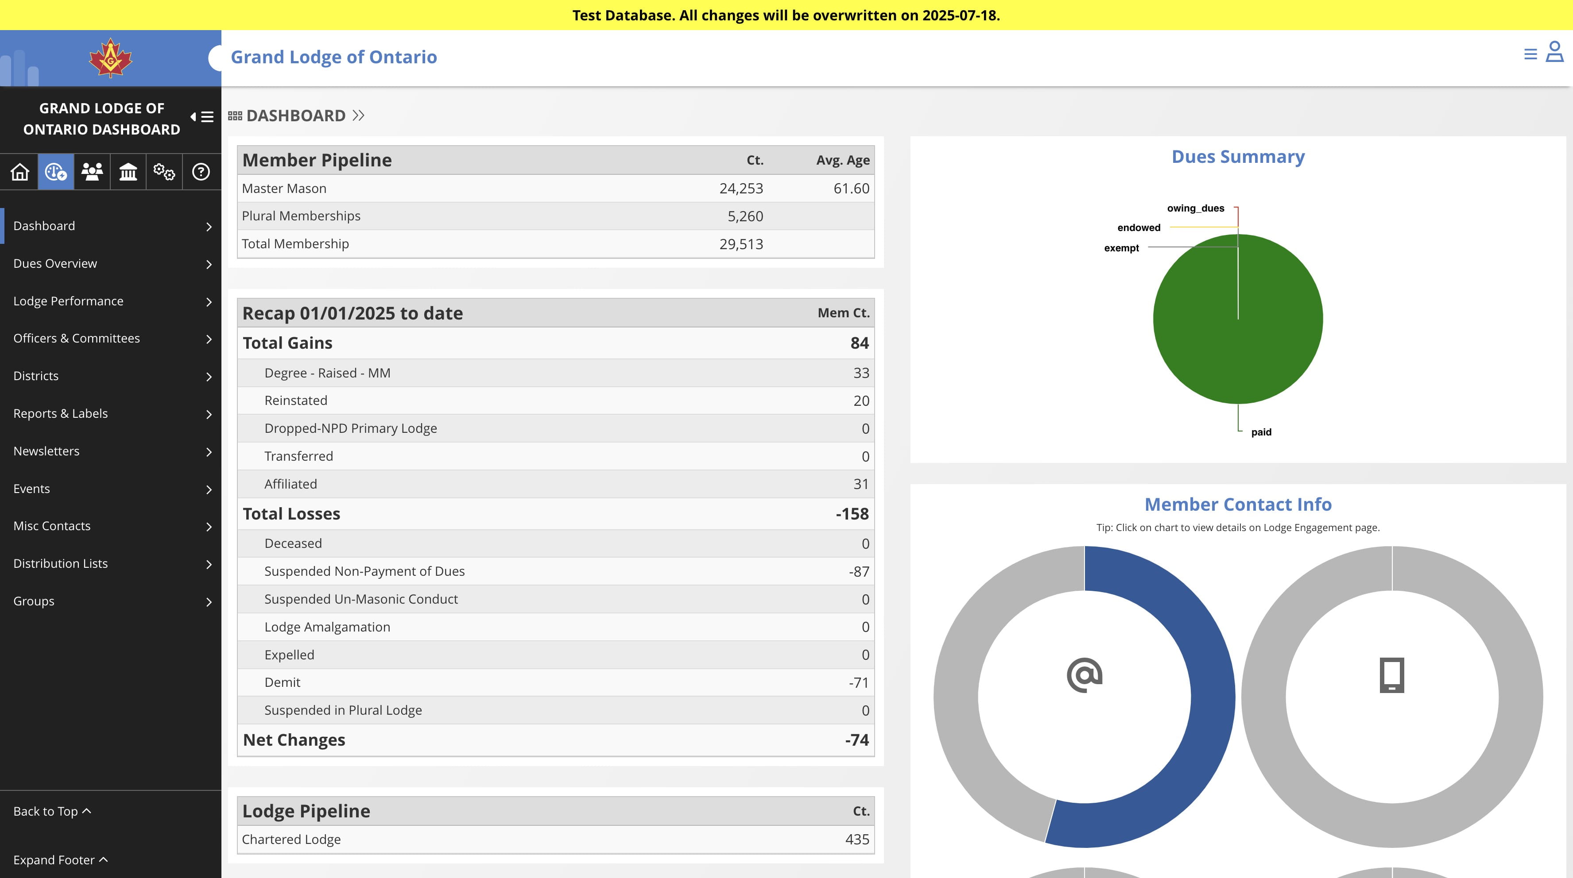Click the endowed pie chart label
Viewport: 1573px width, 878px height.
pos(1139,227)
